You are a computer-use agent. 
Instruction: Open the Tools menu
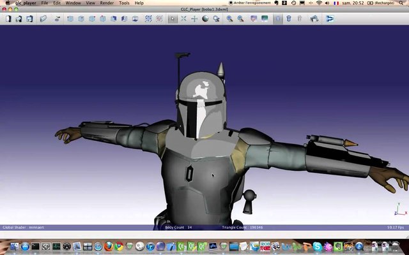tap(124, 3)
